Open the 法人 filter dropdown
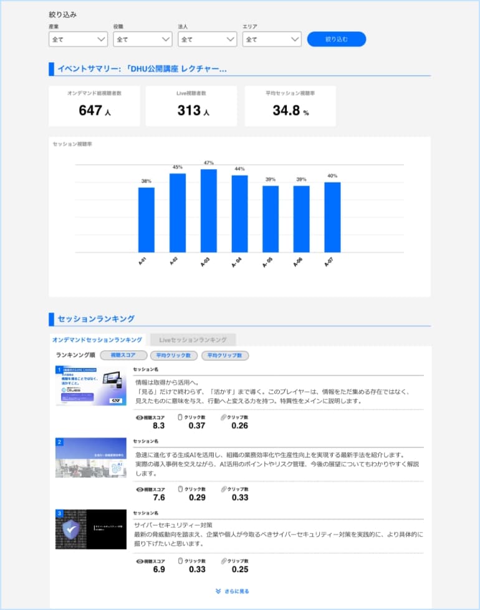This screenshot has height=610, width=480. coord(207,39)
